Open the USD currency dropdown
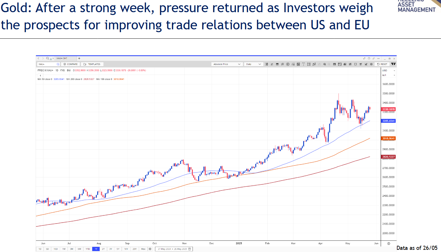441x252 pixels. pos(388,71)
